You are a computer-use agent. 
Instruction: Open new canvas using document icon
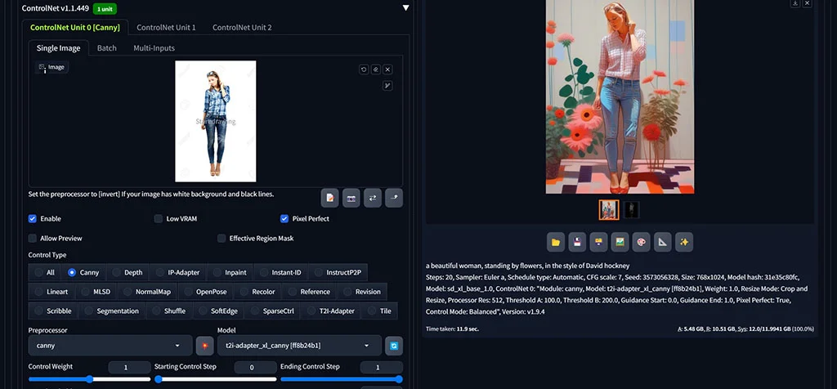pos(329,198)
